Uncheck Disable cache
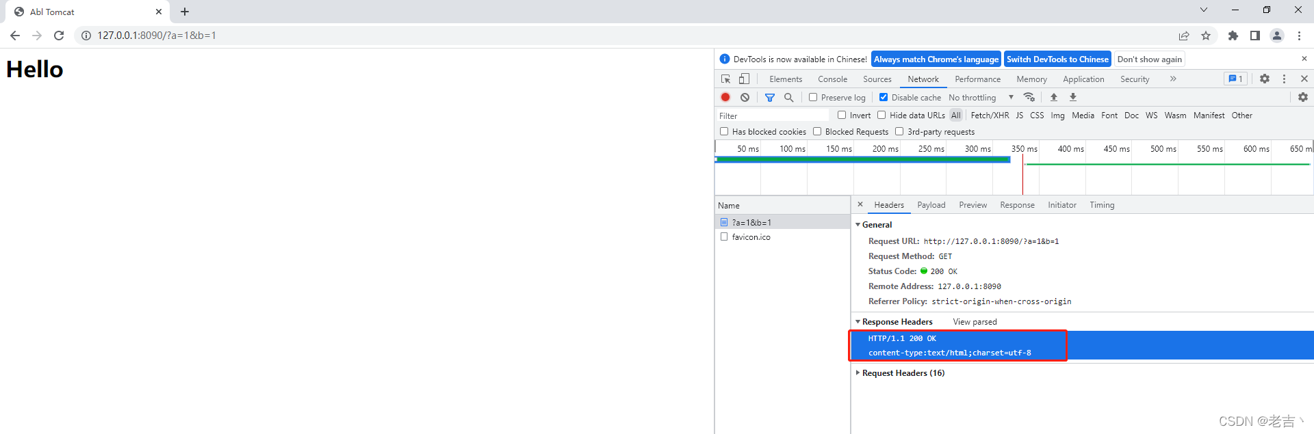Image resolution: width=1314 pixels, height=434 pixels. pyautogui.click(x=884, y=98)
